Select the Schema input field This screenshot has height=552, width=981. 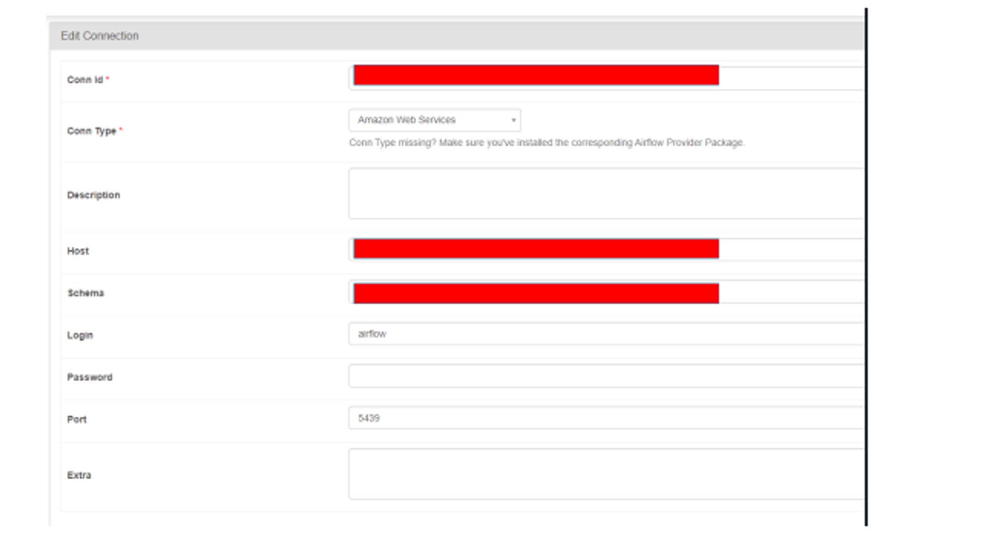click(x=606, y=292)
